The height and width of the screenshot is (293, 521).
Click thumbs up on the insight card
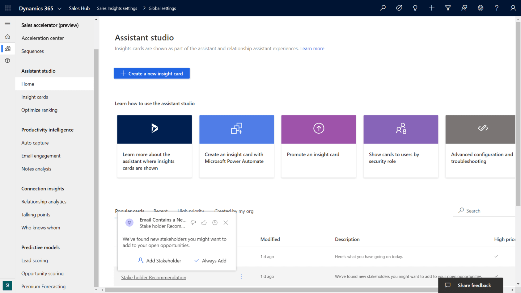(204, 223)
